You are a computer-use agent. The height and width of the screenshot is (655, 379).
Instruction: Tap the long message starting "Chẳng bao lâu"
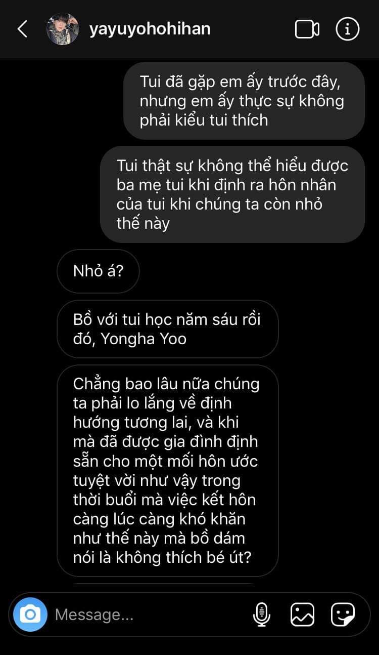click(167, 471)
